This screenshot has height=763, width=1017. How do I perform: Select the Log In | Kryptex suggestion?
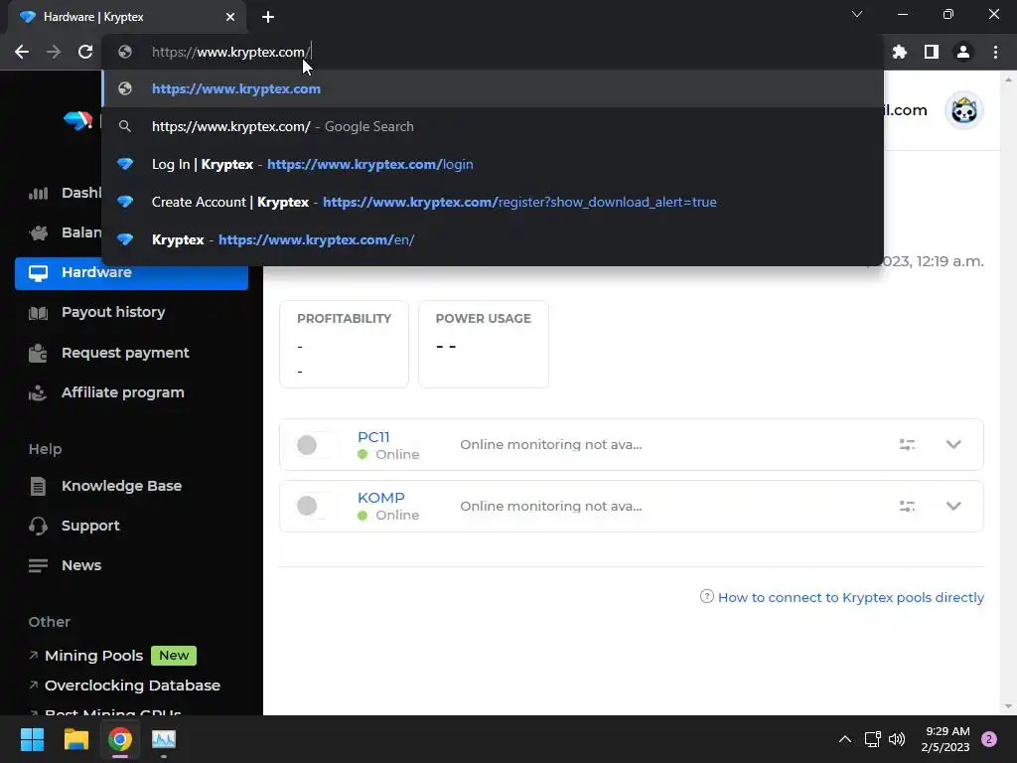493,164
